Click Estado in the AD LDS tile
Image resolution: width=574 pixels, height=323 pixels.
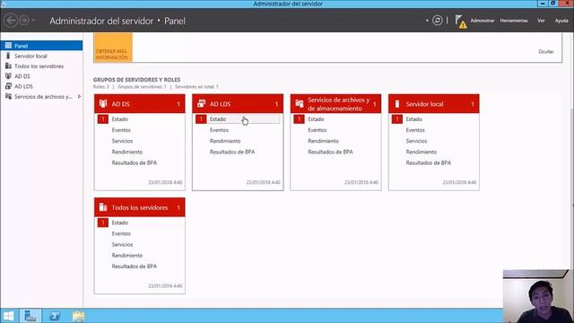tap(218, 119)
